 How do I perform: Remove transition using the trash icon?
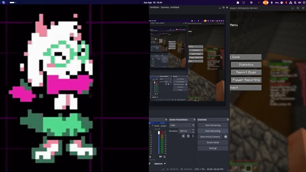188,136
